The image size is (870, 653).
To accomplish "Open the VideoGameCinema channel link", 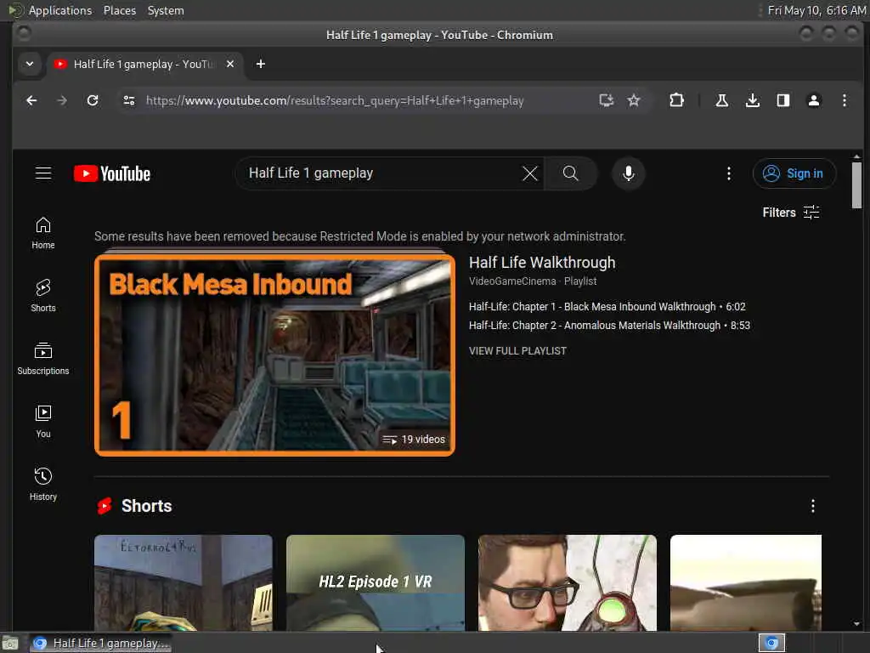I will tap(512, 281).
